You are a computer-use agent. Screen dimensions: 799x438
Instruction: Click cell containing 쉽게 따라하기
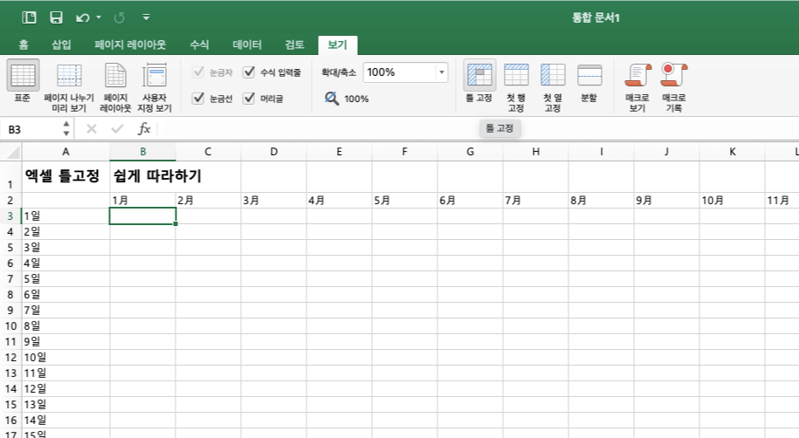(142, 177)
